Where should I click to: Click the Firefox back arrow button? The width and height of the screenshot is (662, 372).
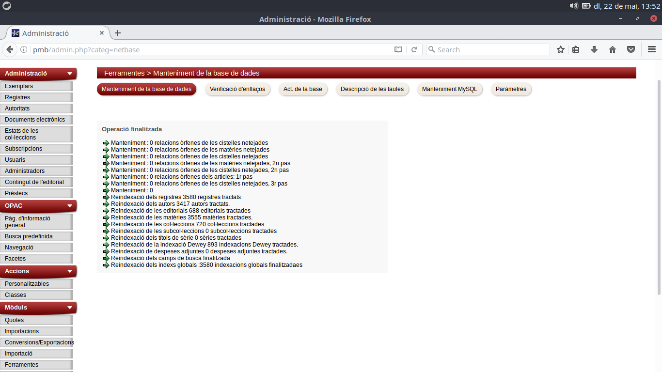10,49
